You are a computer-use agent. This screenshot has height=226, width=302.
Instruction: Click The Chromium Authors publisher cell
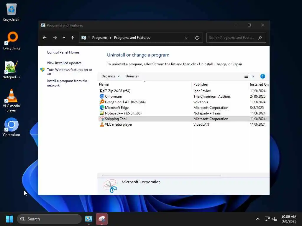pyautogui.click(x=212, y=96)
